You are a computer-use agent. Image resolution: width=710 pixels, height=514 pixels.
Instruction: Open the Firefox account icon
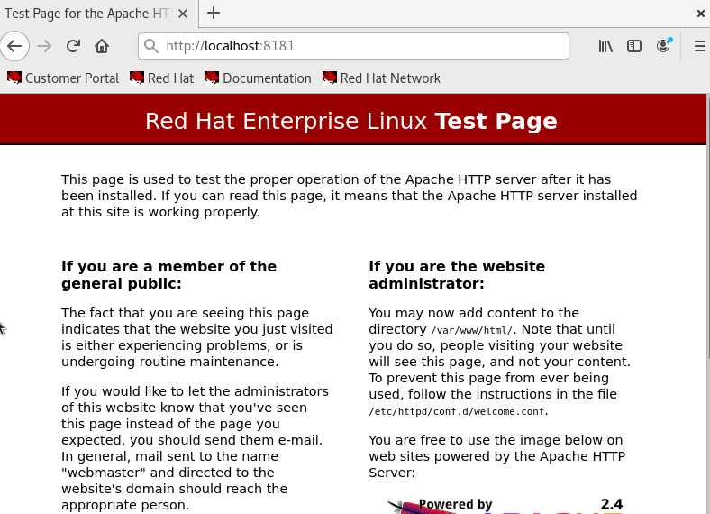tap(663, 46)
